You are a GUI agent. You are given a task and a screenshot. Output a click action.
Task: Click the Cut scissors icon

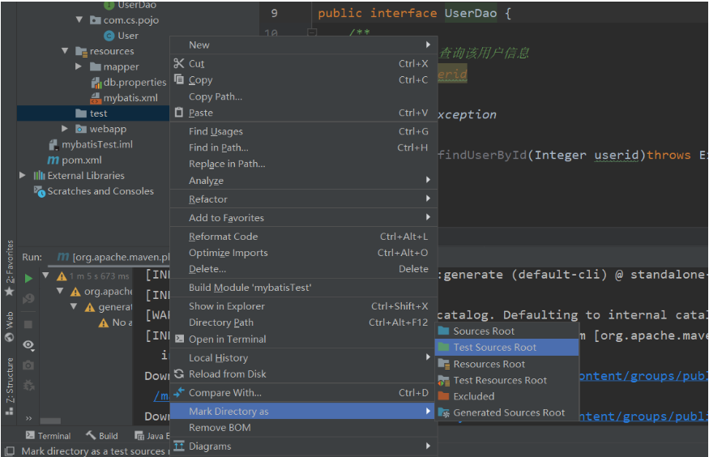tap(178, 63)
